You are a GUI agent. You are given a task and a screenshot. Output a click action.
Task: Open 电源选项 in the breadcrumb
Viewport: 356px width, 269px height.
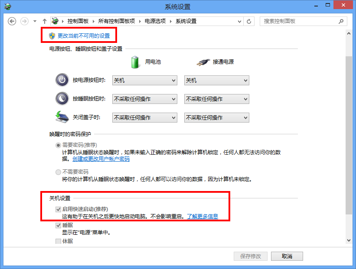[155, 21]
